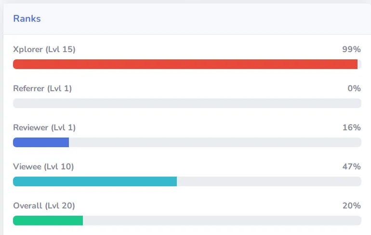Click the 0% Referrer percentage
This screenshot has width=371, height=235.
pyautogui.click(x=354, y=88)
